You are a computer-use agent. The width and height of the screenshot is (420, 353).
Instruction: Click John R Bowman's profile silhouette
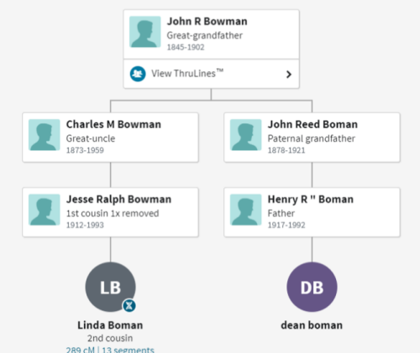[145, 32]
